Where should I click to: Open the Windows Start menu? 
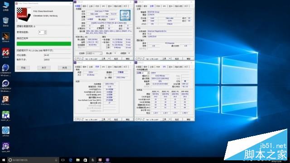coord(4,160)
